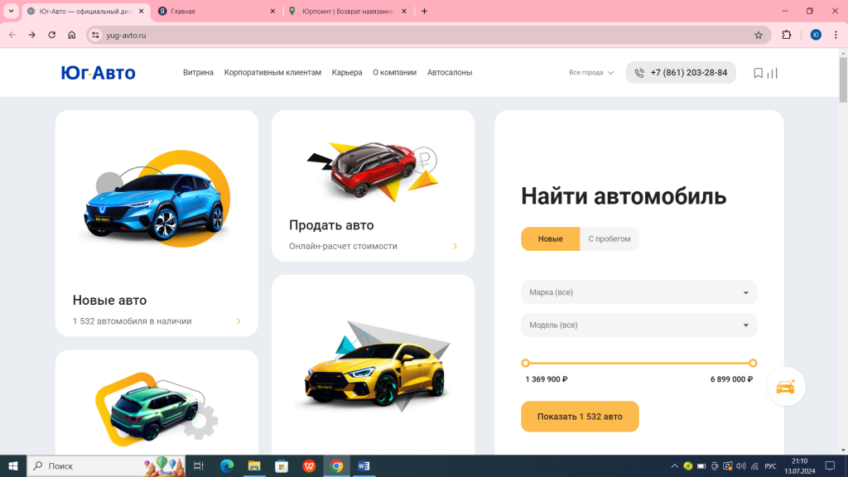The height and width of the screenshot is (477, 848).
Task: Click the minimum price slider handle
Action: click(526, 363)
